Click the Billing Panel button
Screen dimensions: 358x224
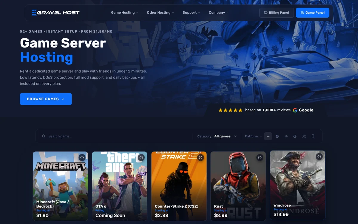click(x=277, y=13)
